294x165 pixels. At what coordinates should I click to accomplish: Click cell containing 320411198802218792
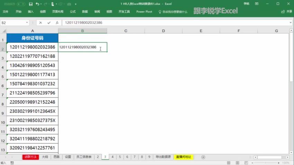tap(33, 139)
